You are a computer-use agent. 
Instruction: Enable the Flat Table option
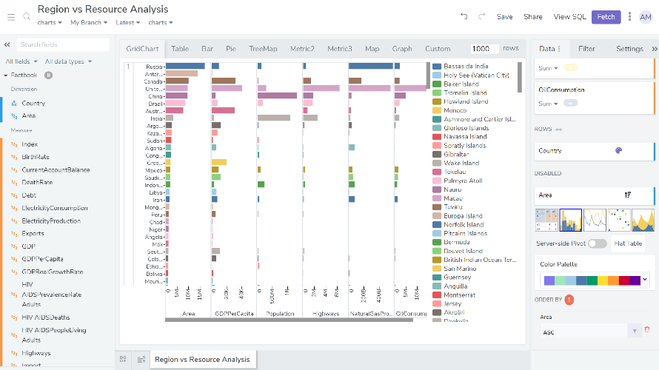click(628, 243)
